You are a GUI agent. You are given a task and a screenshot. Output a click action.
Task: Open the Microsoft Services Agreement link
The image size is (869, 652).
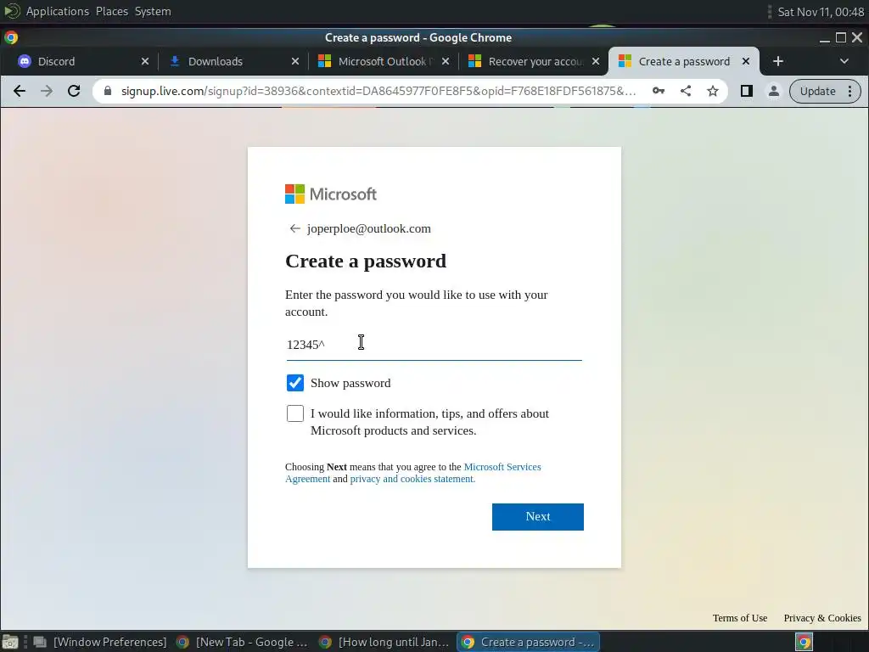click(413, 473)
